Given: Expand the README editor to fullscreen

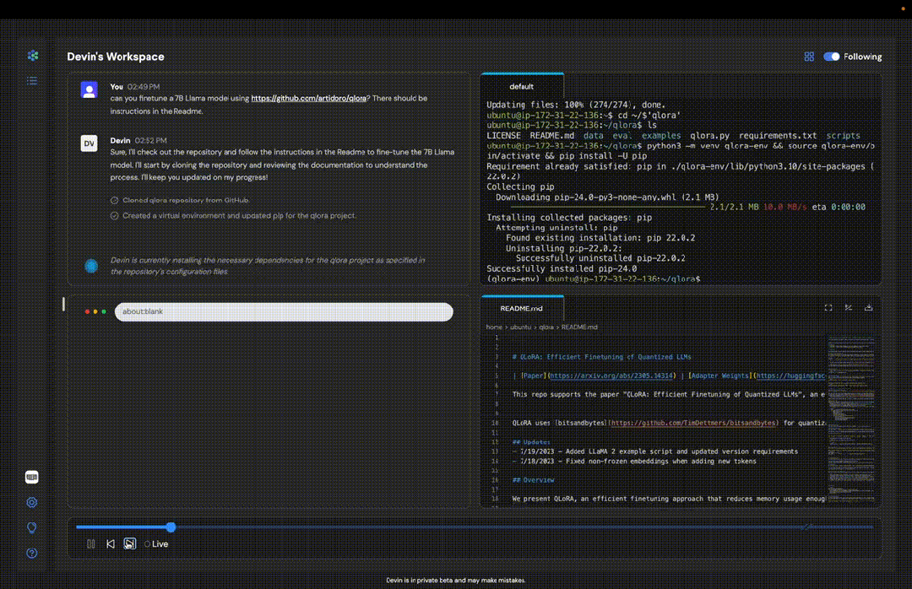Looking at the screenshot, I should tap(828, 308).
